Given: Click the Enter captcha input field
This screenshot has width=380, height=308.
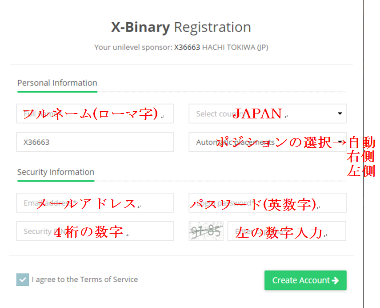Looking at the screenshot, I should [287, 231].
